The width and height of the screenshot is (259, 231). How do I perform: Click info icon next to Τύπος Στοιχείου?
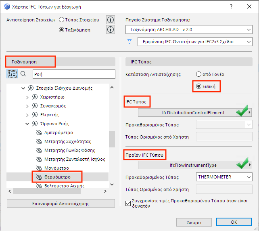coord(111,20)
